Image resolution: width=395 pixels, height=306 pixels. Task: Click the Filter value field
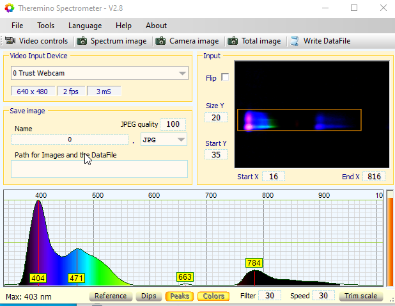[x=270, y=295]
